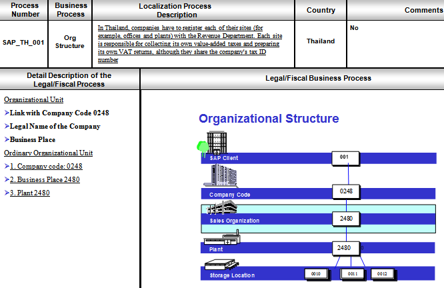Open the '2. Business Place 2480' link
The width and height of the screenshot is (444, 288).
click(x=45, y=179)
